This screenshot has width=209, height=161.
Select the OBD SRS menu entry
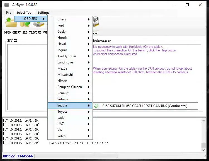click(x=31, y=19)
